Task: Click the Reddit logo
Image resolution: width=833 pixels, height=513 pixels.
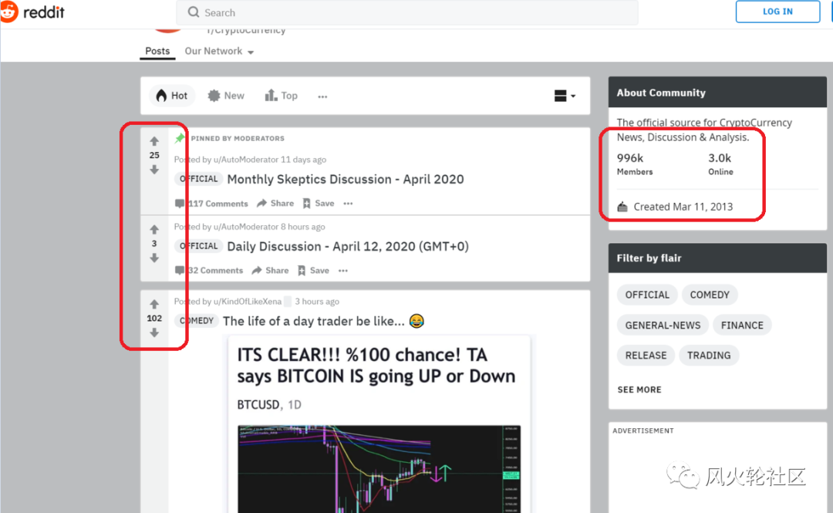Action: (33, 12)
